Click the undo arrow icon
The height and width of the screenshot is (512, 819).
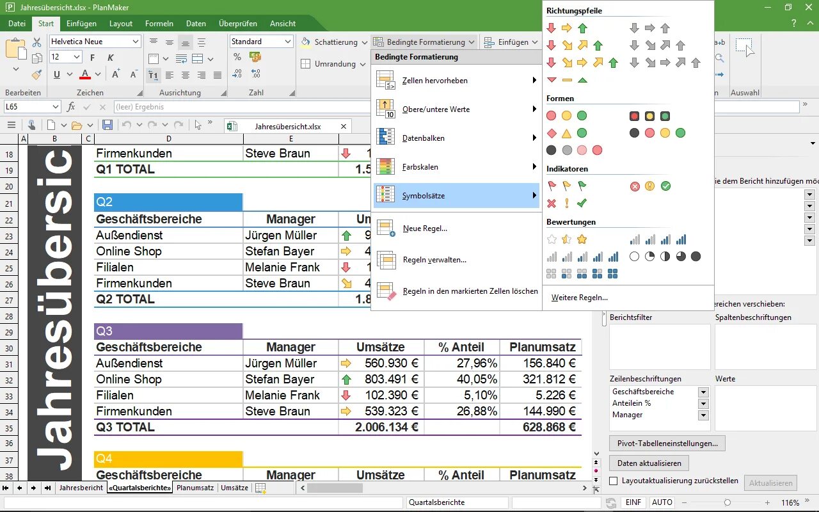tap(127, 125)
